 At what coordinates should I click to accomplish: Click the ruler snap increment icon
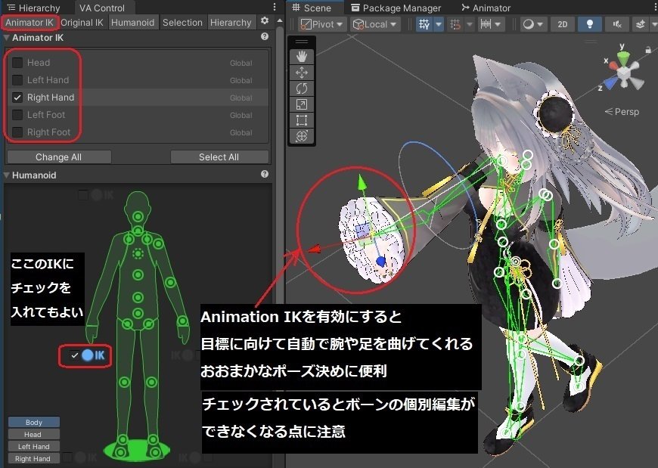point(486,24)
